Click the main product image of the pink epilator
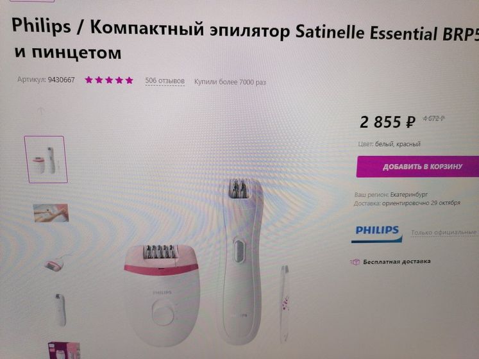Image resolution: width=479 pixels, height=359 pixels. coord(162,295)
